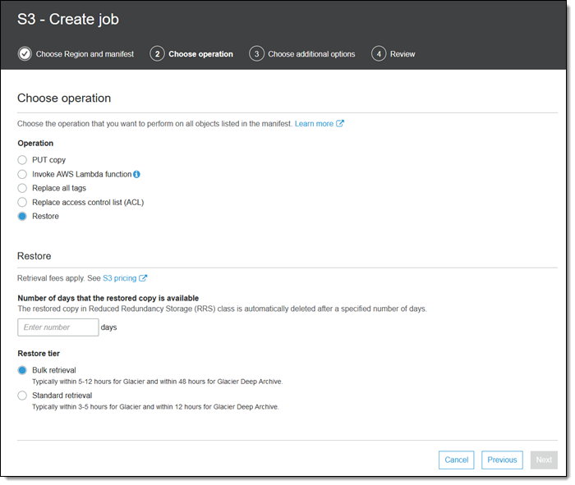Viewport: 575px width, 485px height.
Task: Open the Choose additional options step
Action: pos(311,54)
